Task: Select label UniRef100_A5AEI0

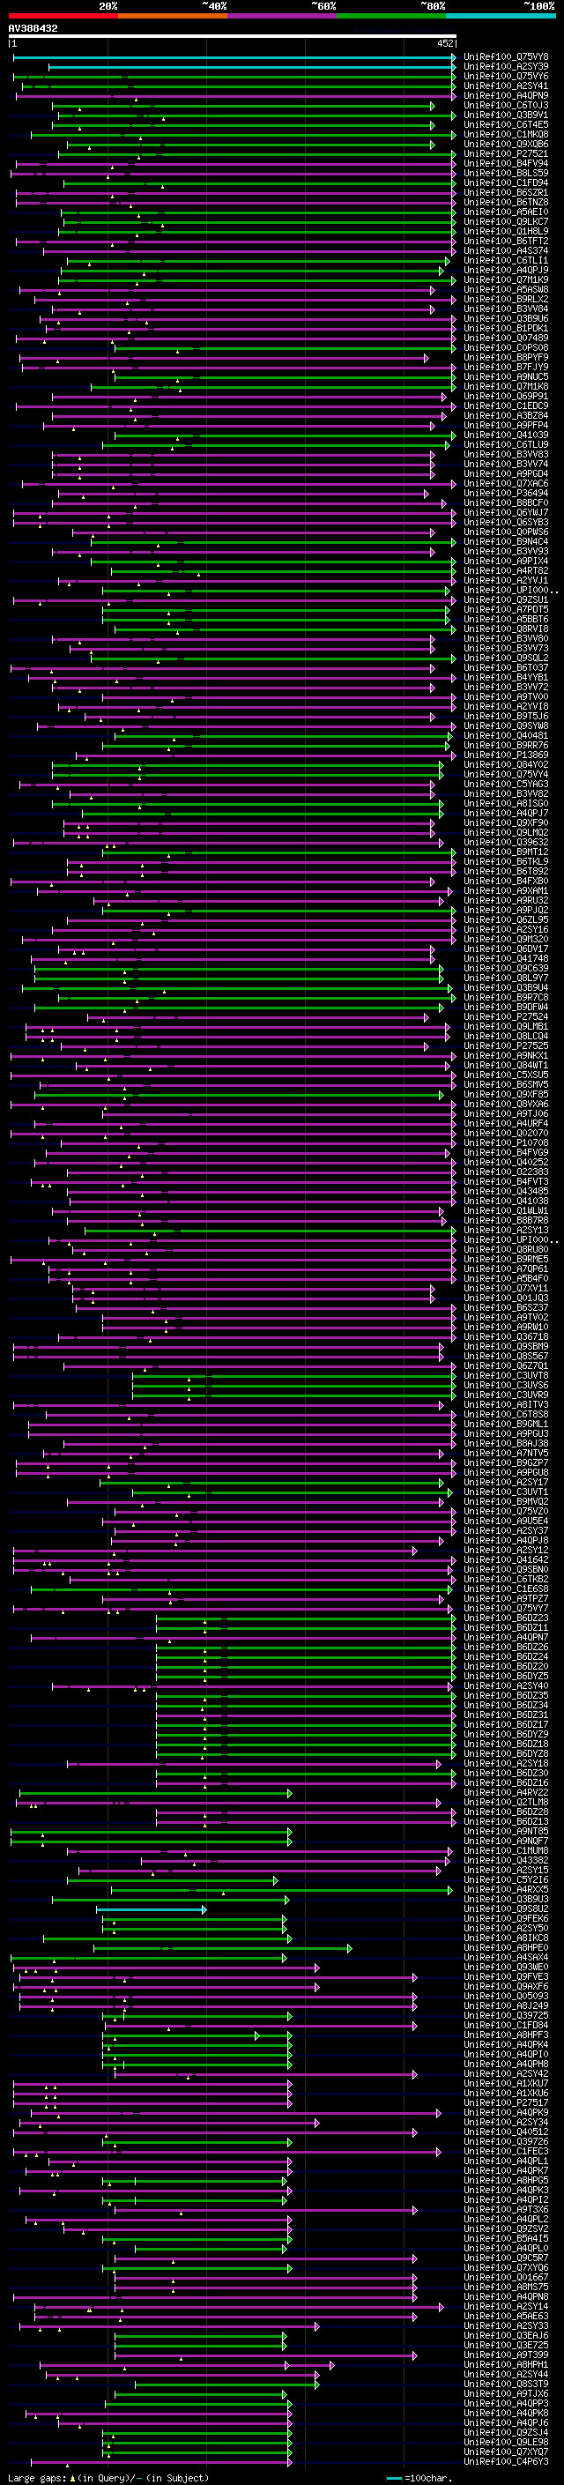Action: pyautogui.click(x=506, y=212)
